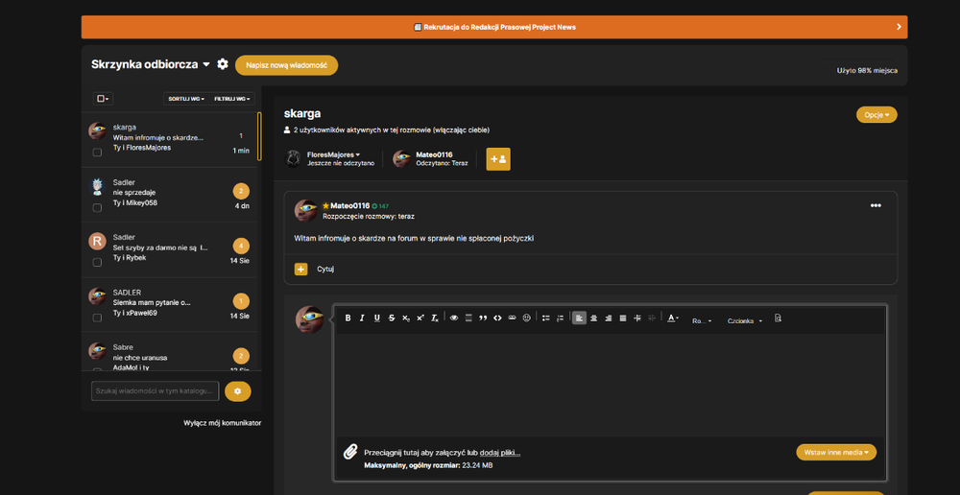This screenshot has height=495, width=960.
Task: Open the skarga conversation in list
Action: (168, 139)
